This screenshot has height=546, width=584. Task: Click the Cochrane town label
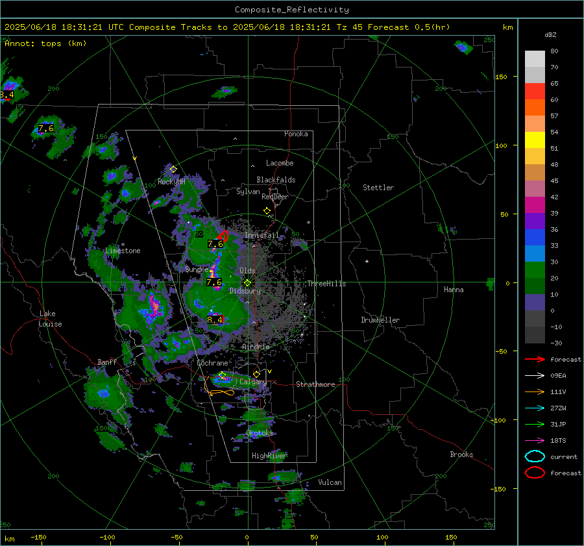[212, 363]
